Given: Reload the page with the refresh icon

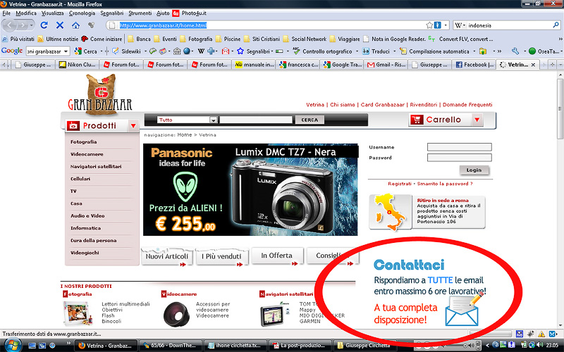Looking at the screenshot, I should point(44,25).
